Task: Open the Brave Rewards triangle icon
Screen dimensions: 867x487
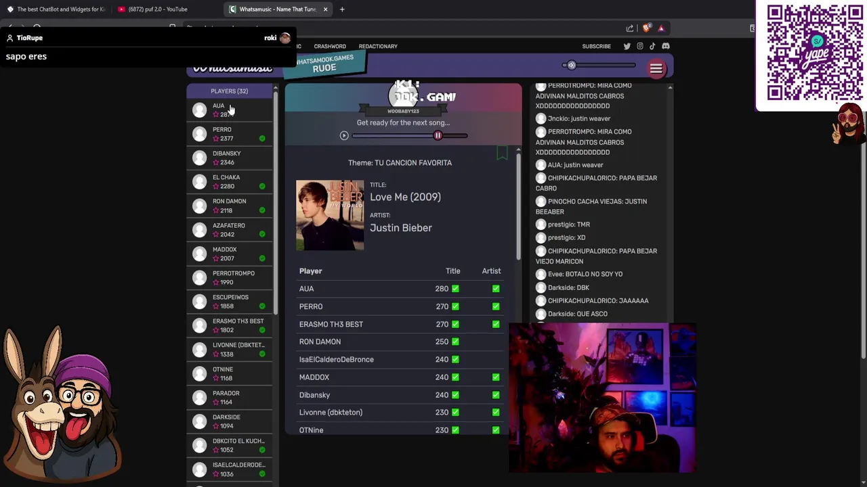Action: 661,28
